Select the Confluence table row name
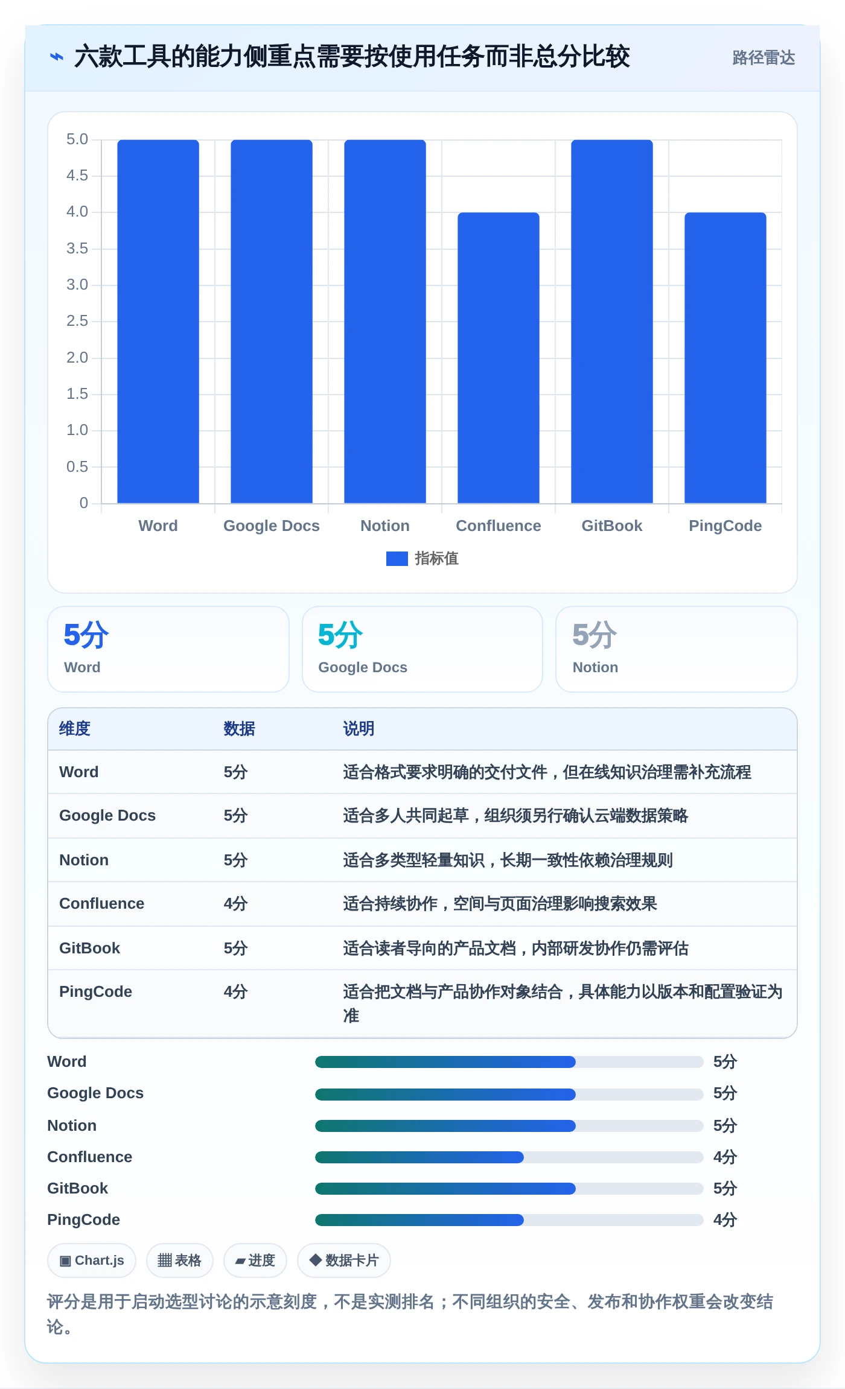Image resolution: width=845 pixels, height=1389 pixels. coord(102,904)
